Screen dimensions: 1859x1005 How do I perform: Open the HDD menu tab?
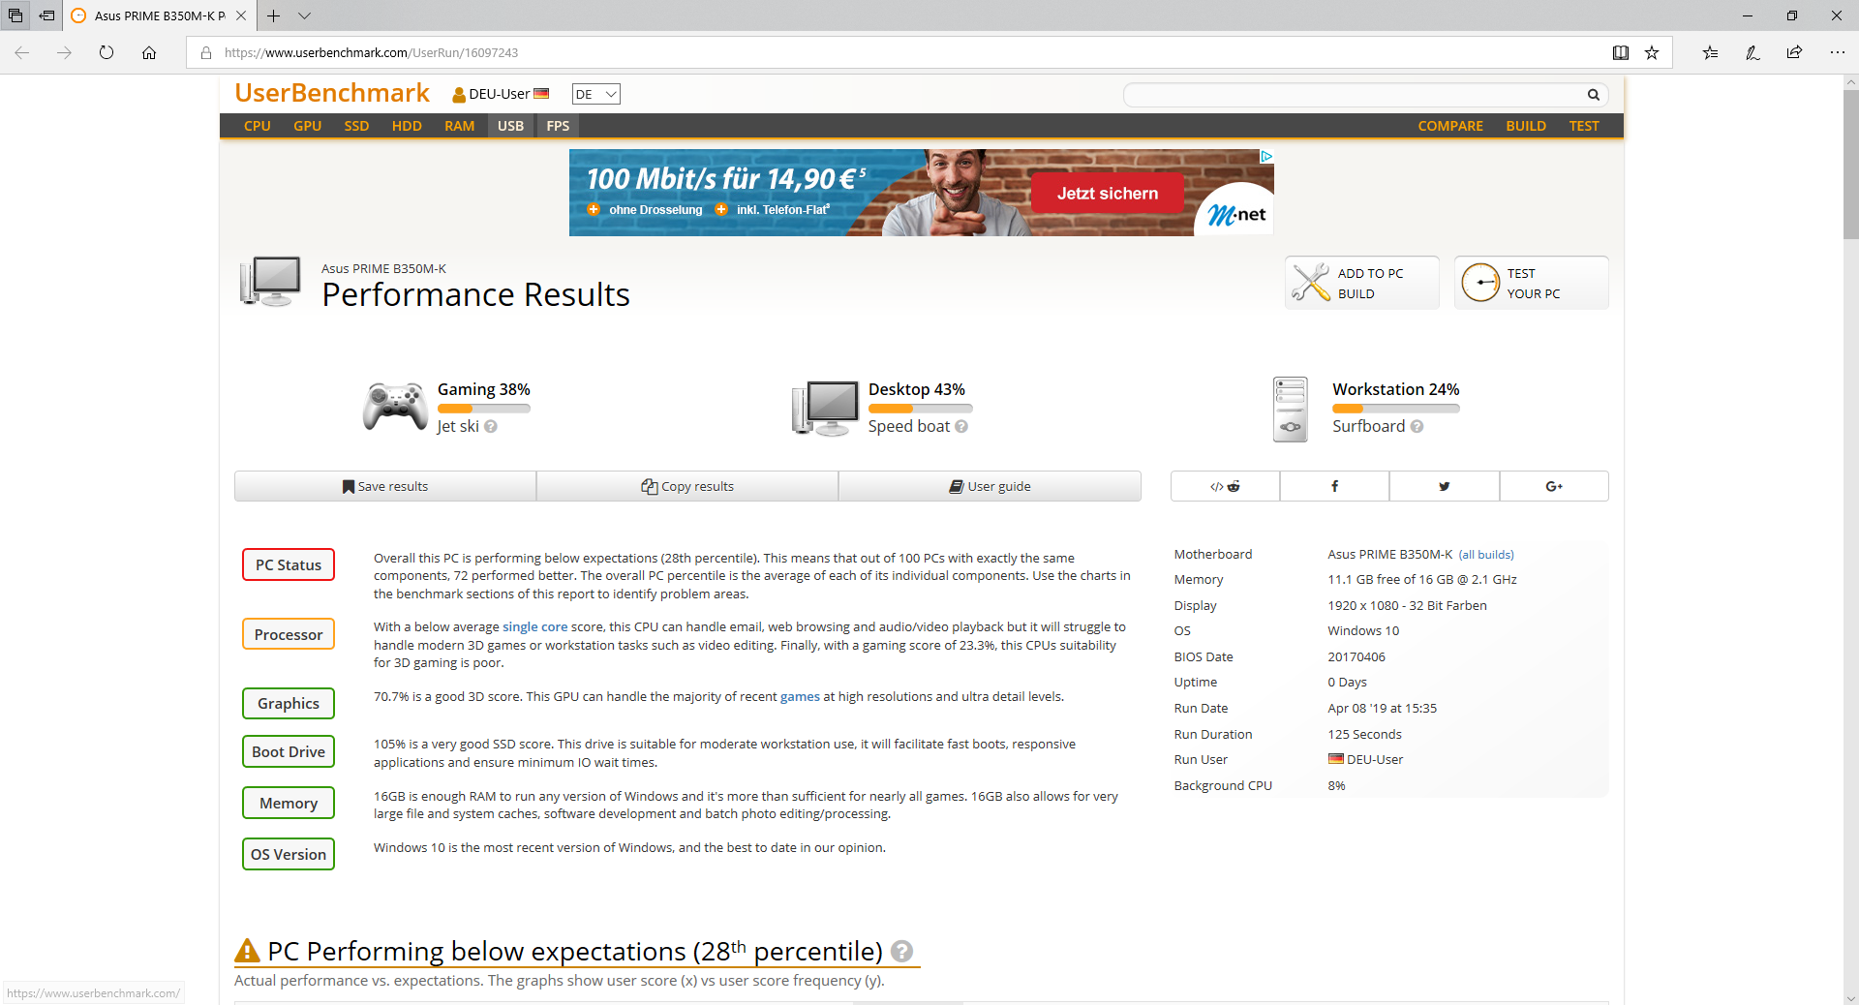tap(407, 126)
